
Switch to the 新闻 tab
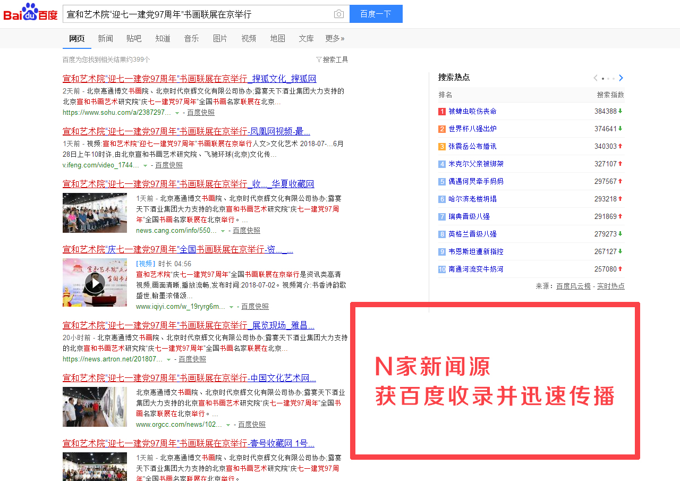coord(105,38)
